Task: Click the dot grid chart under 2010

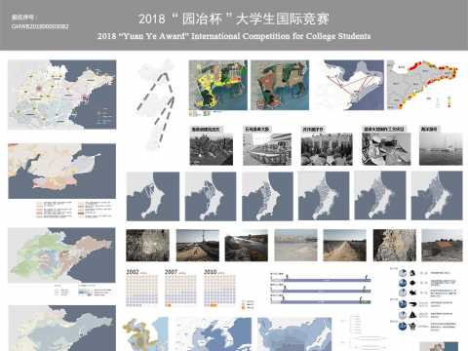Action: tap(219, 292)
